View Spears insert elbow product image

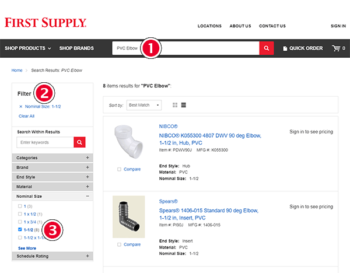tap(129, 217)
